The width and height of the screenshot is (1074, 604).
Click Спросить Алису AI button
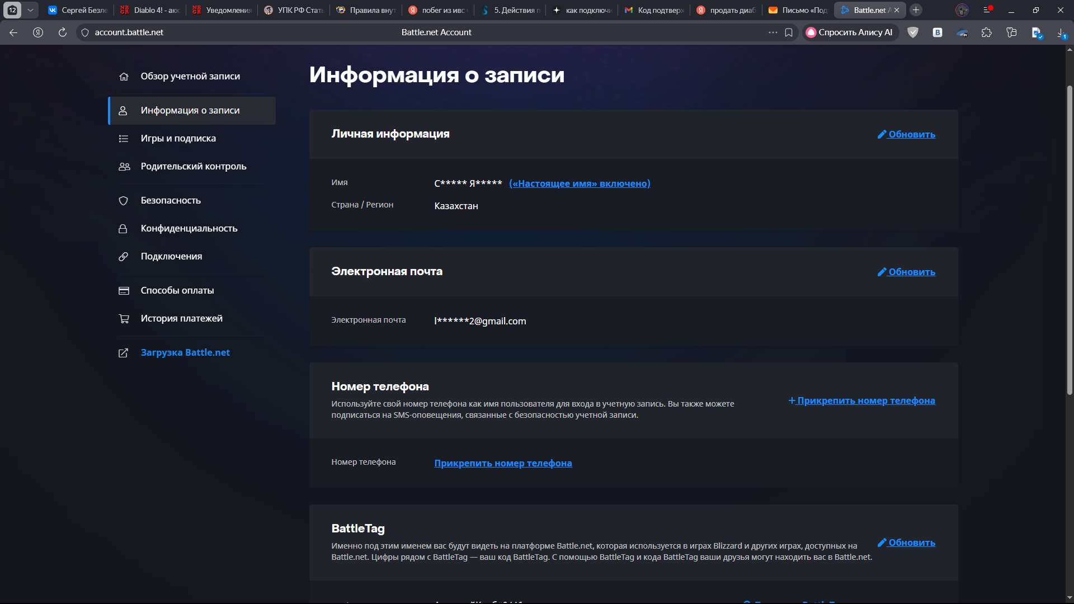click(x=850, y=32)
